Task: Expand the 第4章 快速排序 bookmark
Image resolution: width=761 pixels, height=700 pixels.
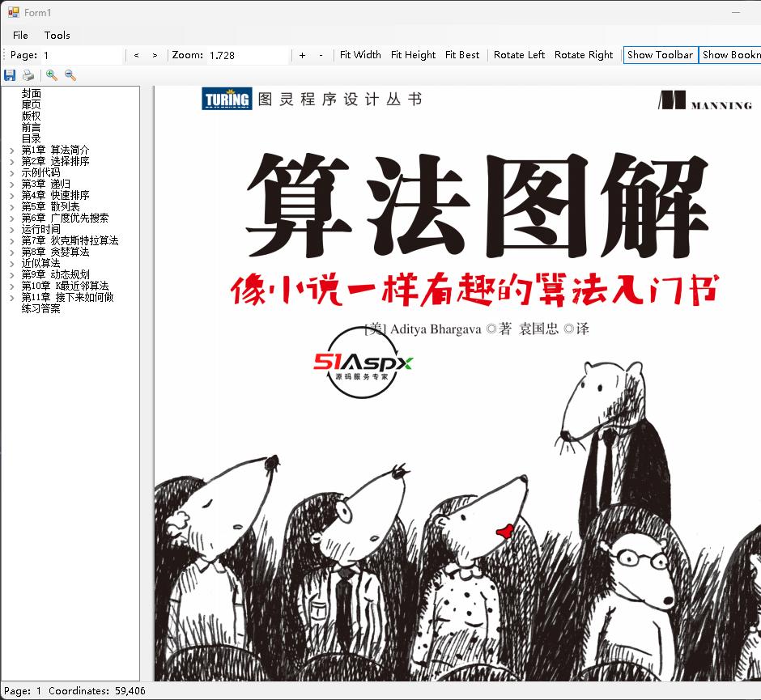Action: (12, 196)
